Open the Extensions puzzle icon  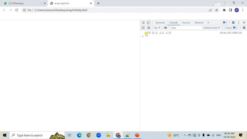224,10
